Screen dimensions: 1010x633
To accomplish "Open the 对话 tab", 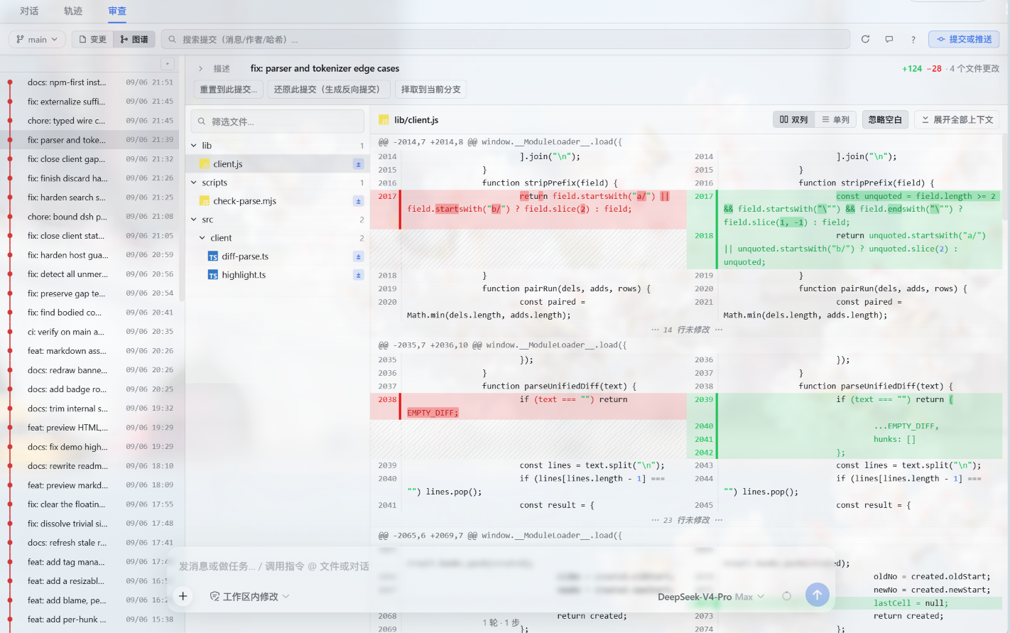I will click(x=29, y=11).
